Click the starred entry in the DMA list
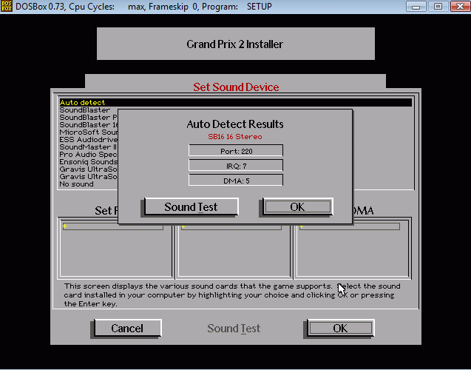The width and height of the screenshot is (471, 370). 349,226
